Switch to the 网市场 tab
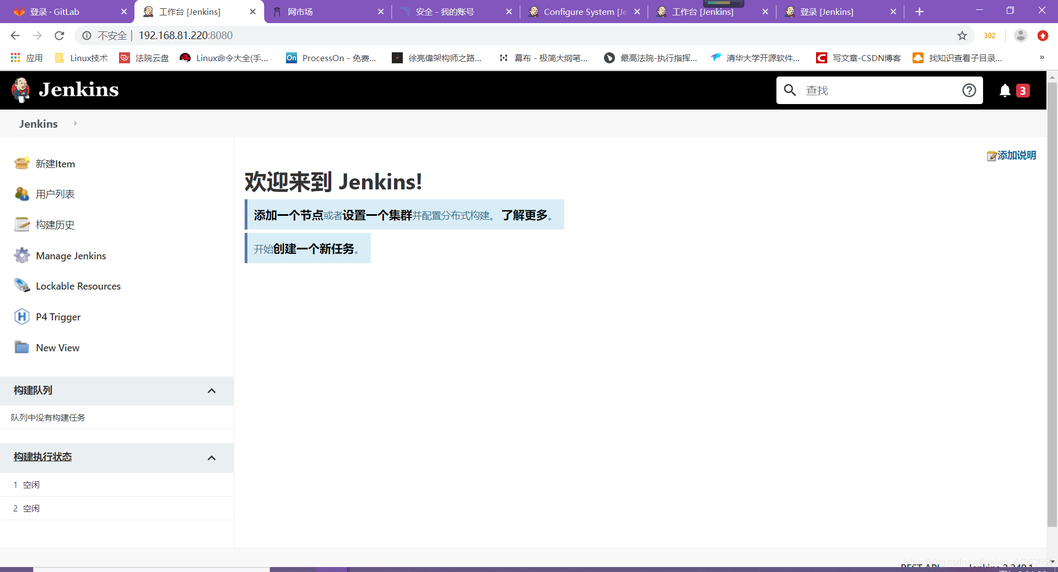This screenshot has width=1058, height=572. coord(327,12)
